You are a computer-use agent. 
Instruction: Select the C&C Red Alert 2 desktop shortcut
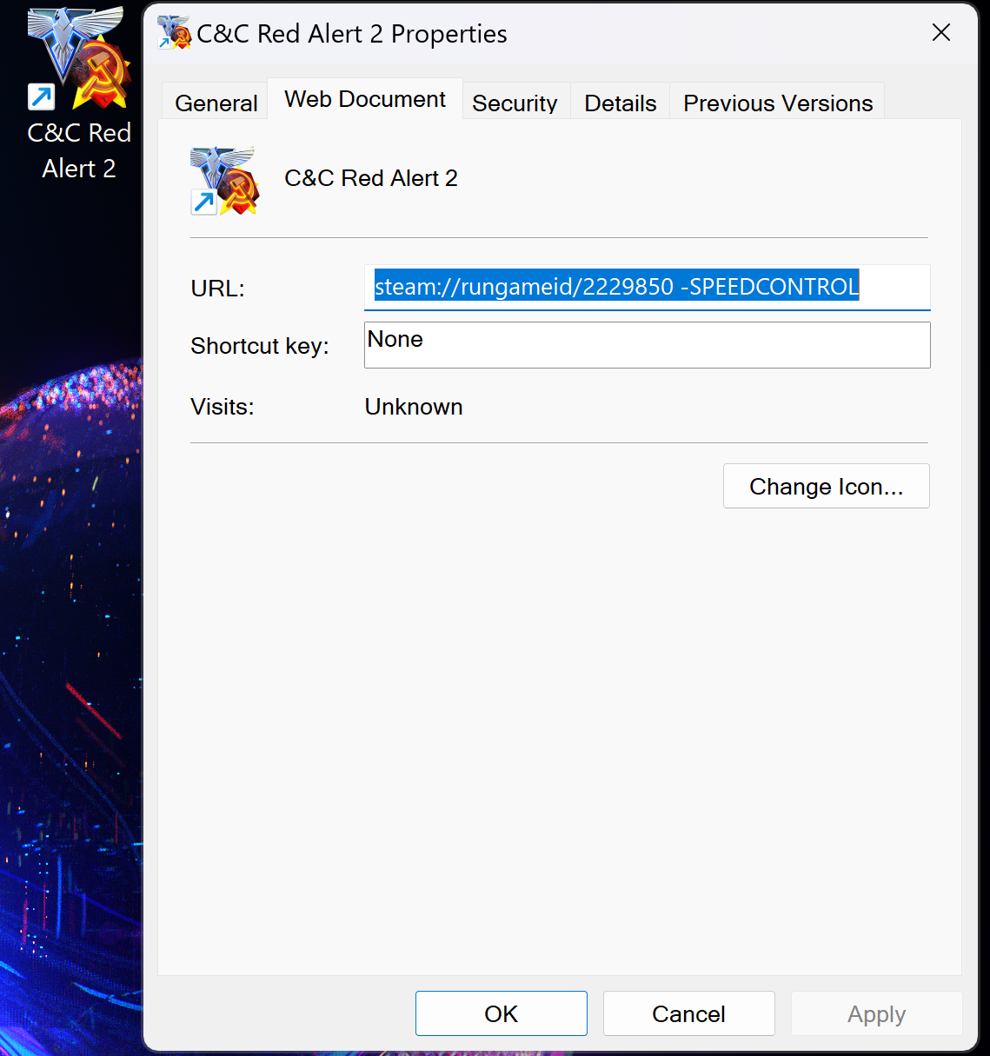[78, 94]
